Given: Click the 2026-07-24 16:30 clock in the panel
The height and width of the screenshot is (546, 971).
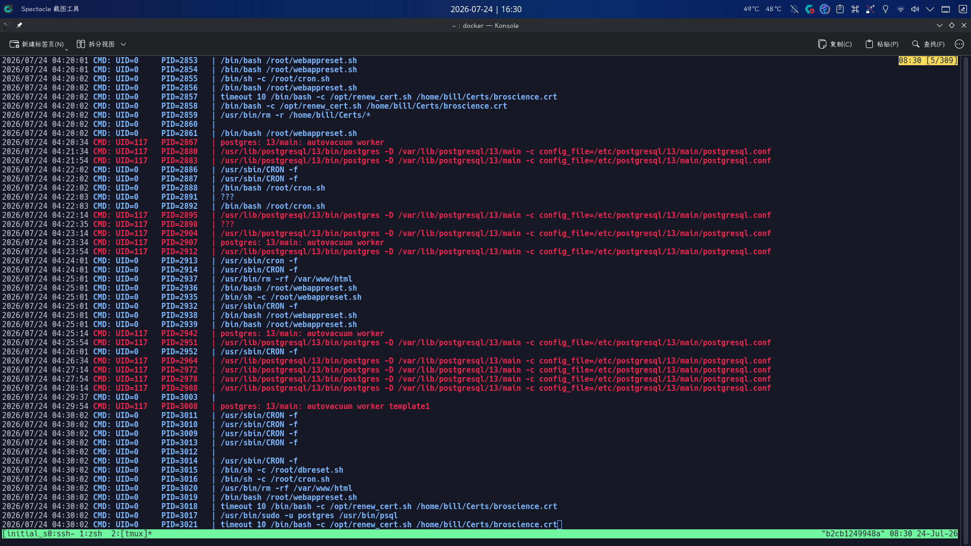Looking at the screenshot, I should (486, 9).
